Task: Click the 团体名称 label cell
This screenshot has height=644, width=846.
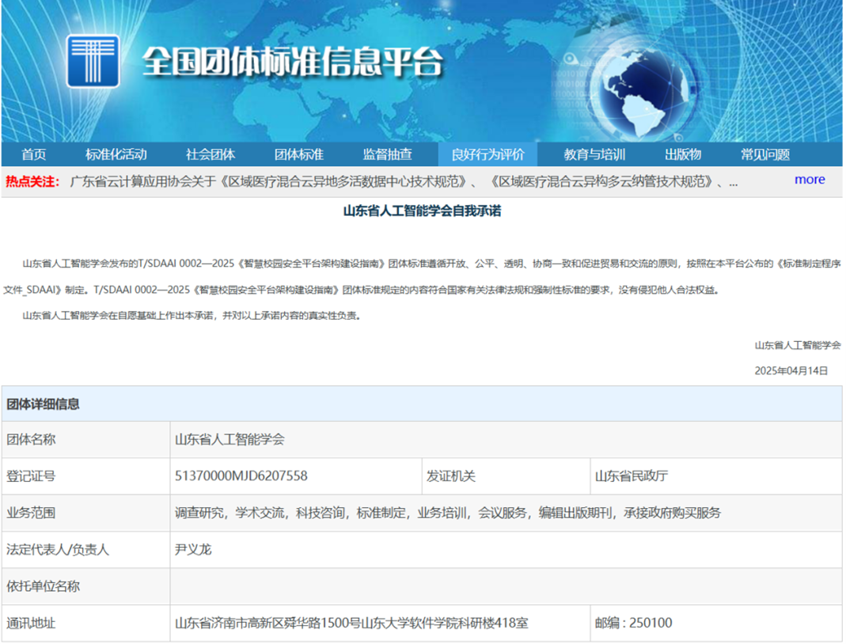Action: [85, 440]
